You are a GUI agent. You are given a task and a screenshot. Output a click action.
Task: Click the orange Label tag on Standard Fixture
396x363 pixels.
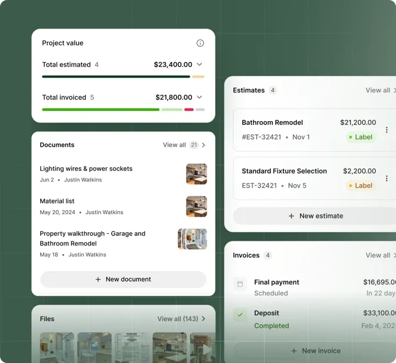tap(361, 185)
